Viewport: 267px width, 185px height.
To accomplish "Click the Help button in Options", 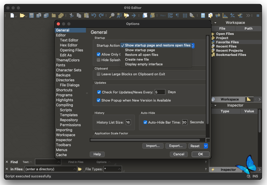I will click(x=97, y=154).
